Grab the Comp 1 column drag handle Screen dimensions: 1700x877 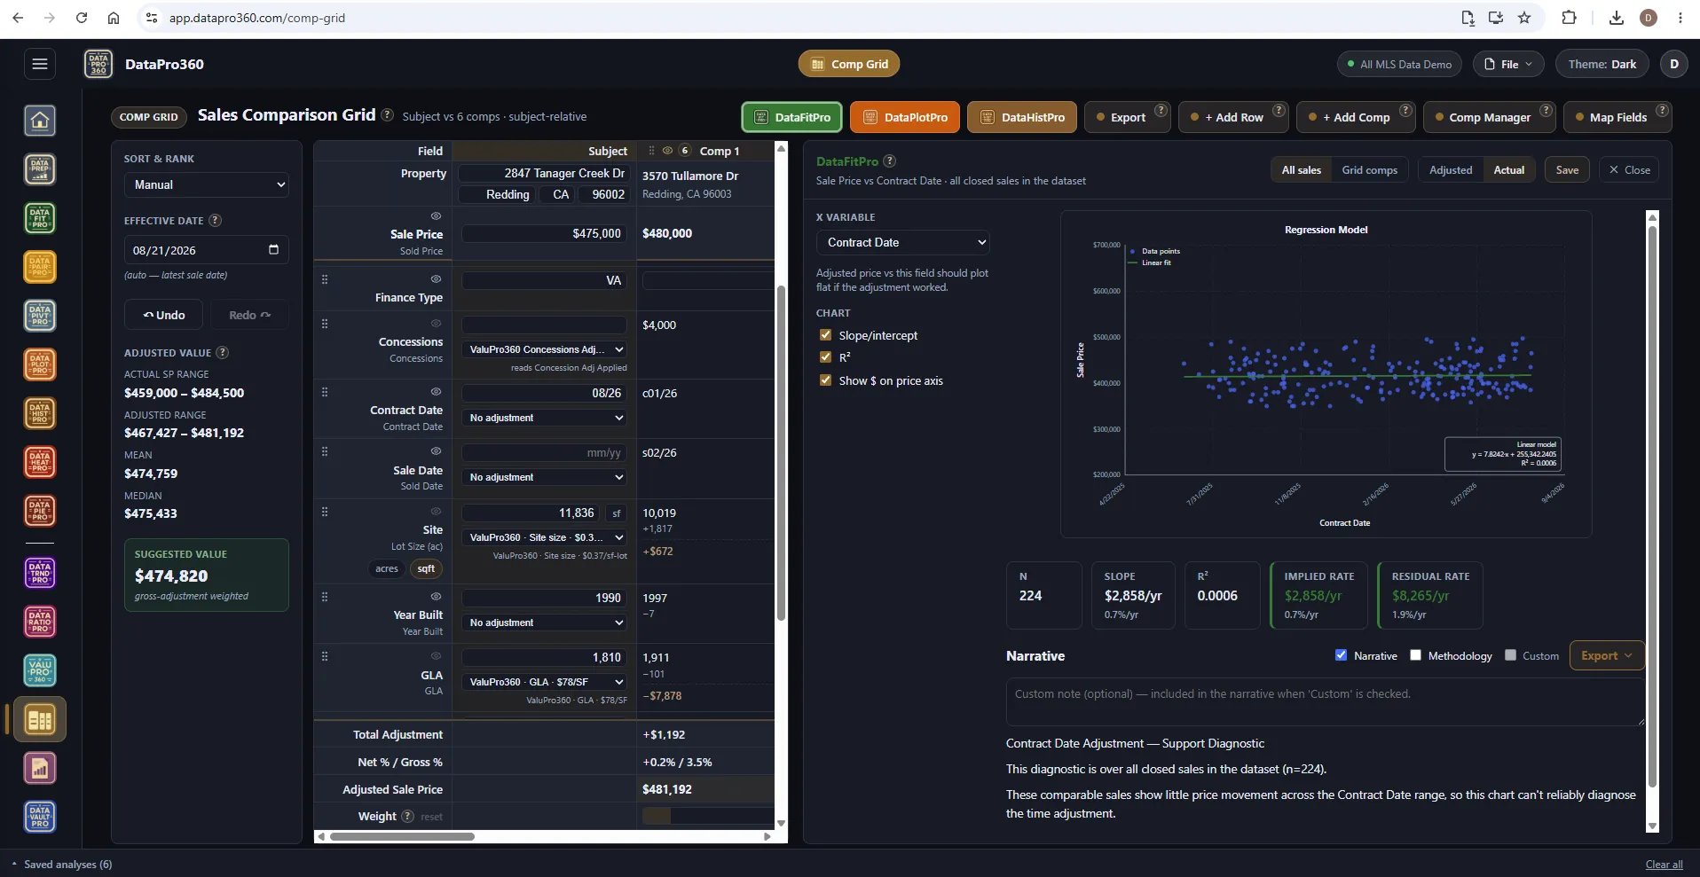651,151
